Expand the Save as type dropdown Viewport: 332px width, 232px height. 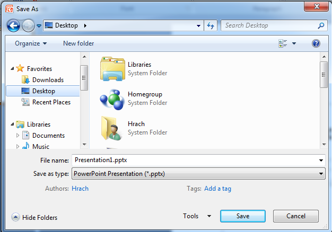321,173
